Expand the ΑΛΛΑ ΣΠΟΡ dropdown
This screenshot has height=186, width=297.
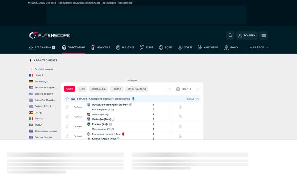pos(259,48)
